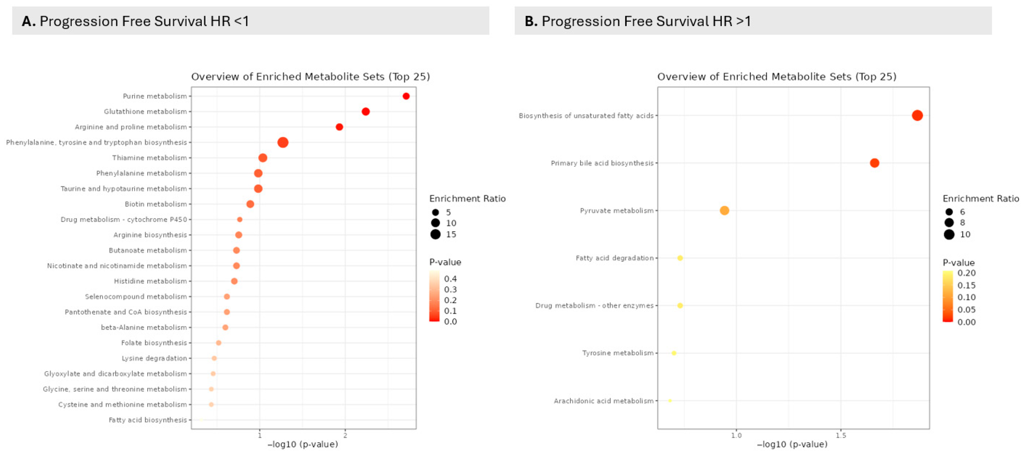Click the Histidine metabolism axis label
1024x453 pixels.
tap(150, 281)
